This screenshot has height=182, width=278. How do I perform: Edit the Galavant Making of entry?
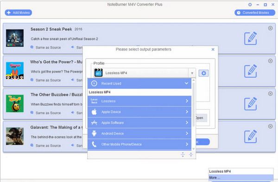[251, 136]
